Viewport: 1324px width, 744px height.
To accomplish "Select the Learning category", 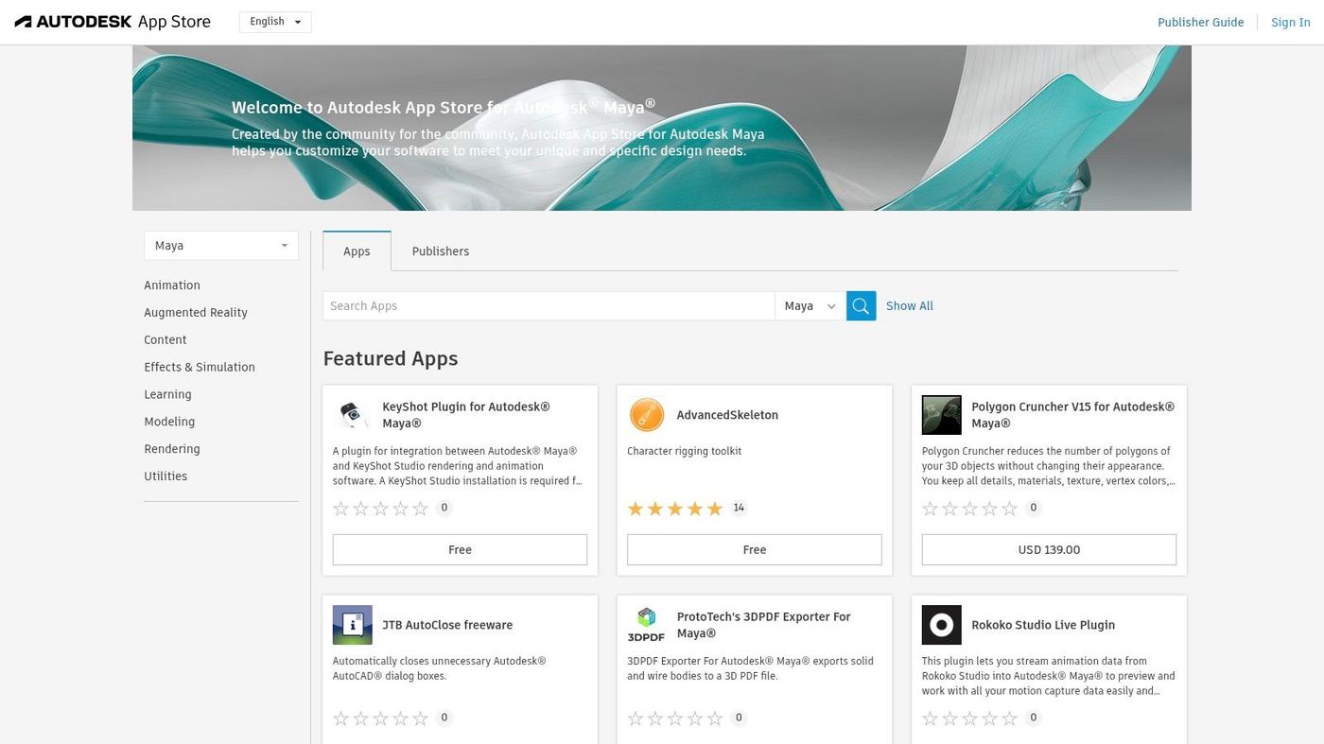I will (x=167, y=395).
